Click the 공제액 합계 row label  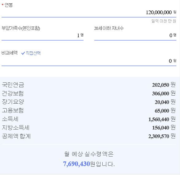click(16, 136)
